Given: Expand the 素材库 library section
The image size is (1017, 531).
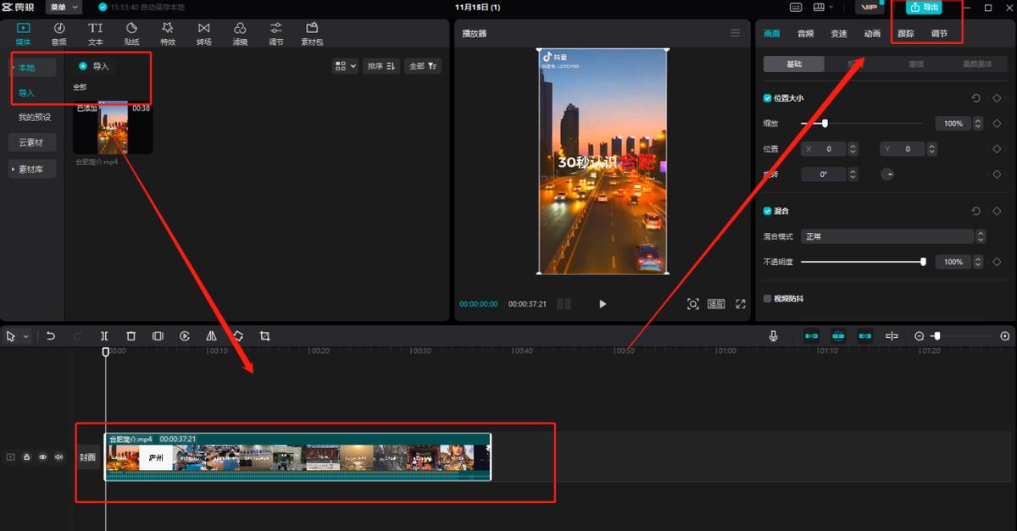Looking at the screenshot, I should [x=33, y=169].
